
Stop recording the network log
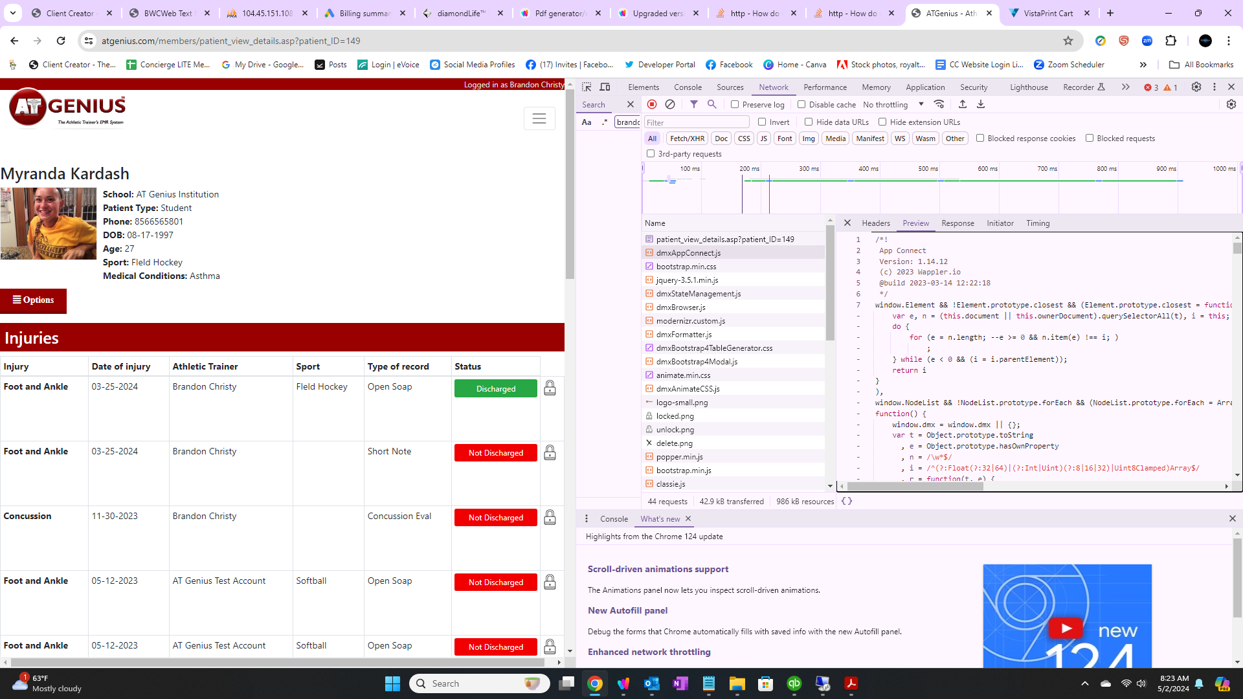coord(652,104)
